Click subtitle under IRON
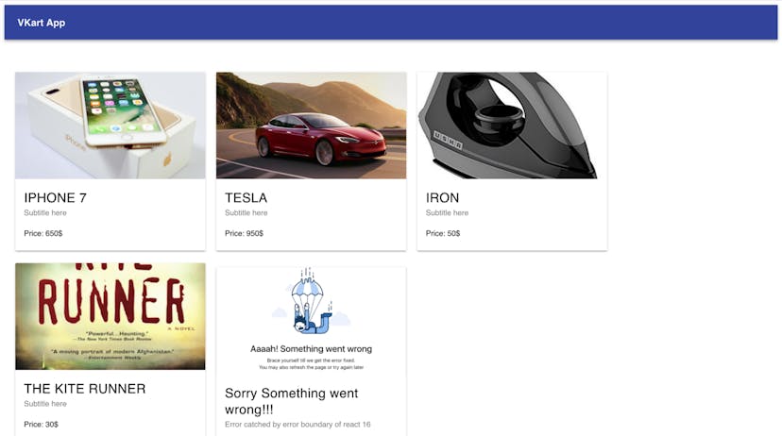 [x=447, y=212]
